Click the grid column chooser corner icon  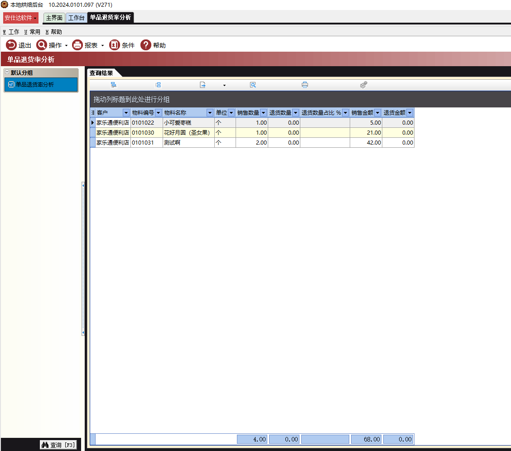pyautogui.click(x=93, y=112)
